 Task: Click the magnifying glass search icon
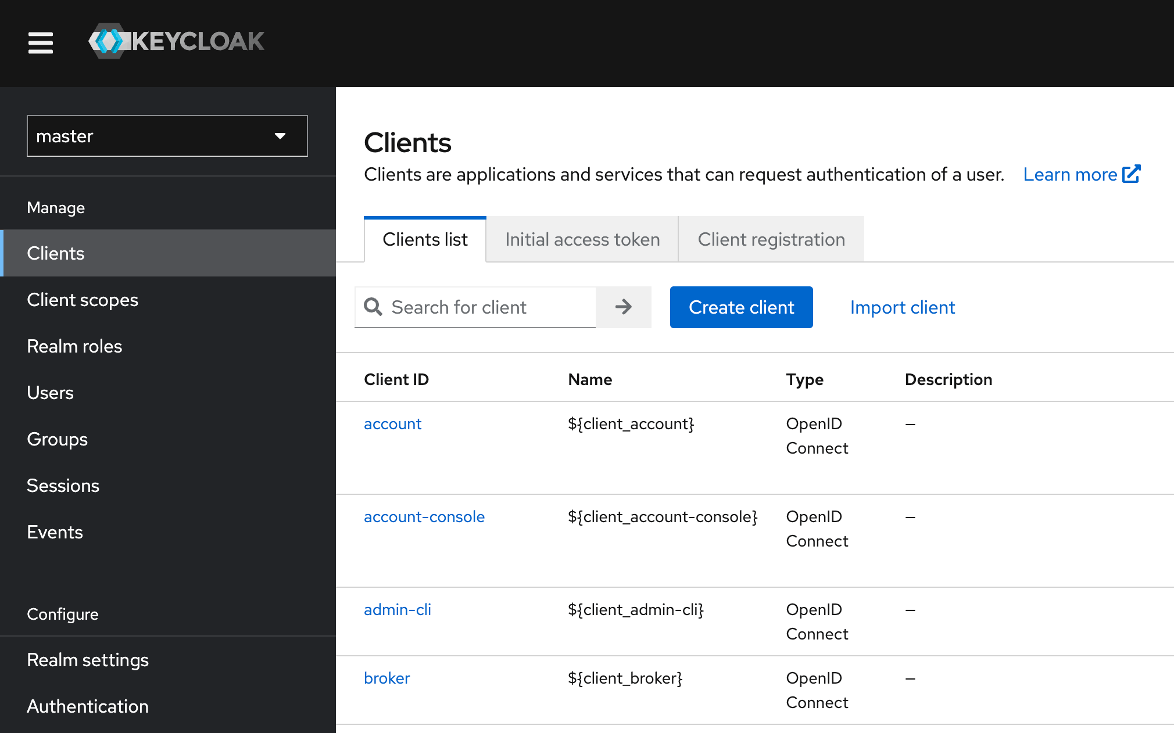pos(373,307)
